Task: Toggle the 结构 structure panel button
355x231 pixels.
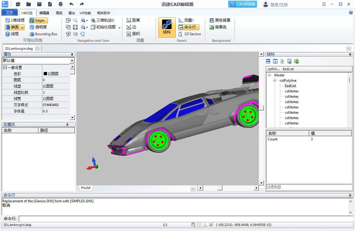Action: coord(167,27)
